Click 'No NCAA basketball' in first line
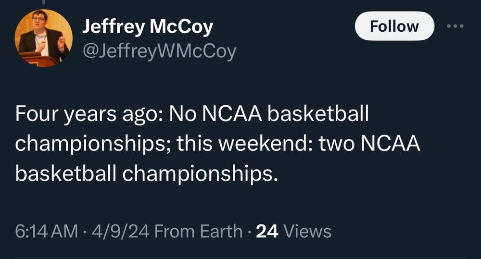 pyautogui.click(x=269, y=115)
